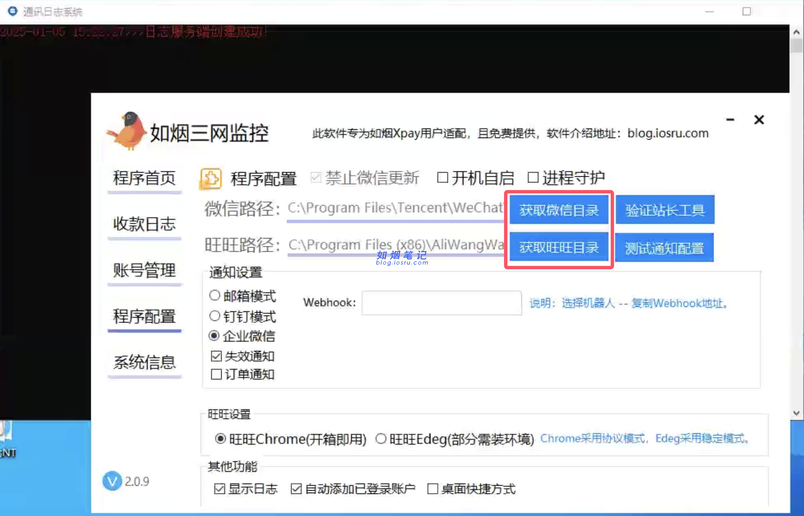Enable 桌面快捷方式 checkbox
Image resolution: width=804 pixels, height=516 pixels.
coord(472,488)
